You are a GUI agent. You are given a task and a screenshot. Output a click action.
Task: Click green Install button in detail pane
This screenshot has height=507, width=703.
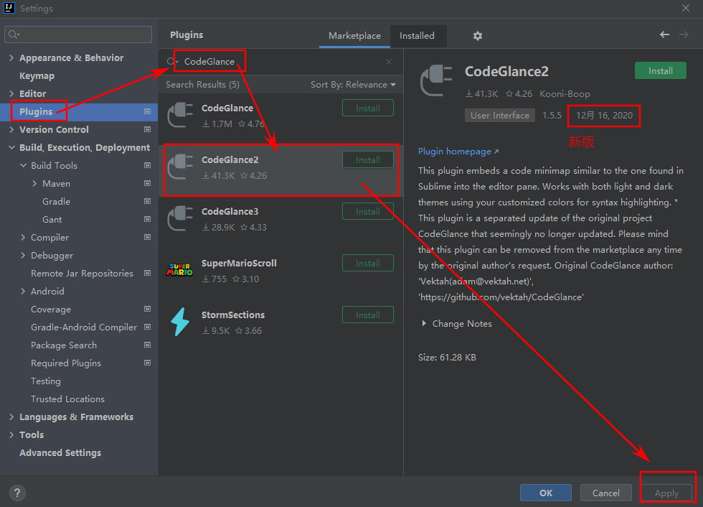pos(661,70)
